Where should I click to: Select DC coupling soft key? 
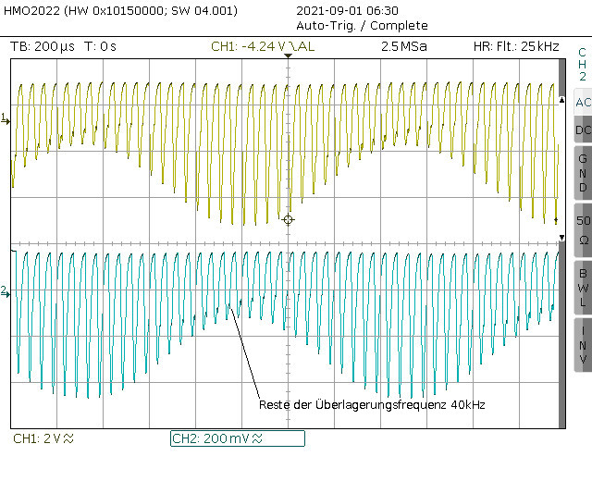click(583, 130)
